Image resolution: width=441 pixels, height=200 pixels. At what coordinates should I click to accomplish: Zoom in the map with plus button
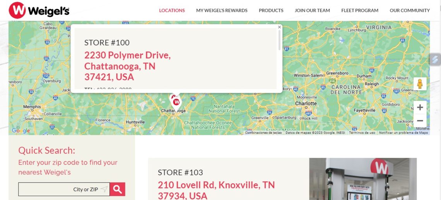(x=420, y=107)
